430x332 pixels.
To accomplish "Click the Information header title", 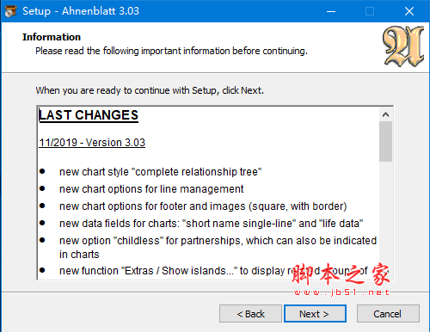I will pyautogui.click(x=52, y=37).
